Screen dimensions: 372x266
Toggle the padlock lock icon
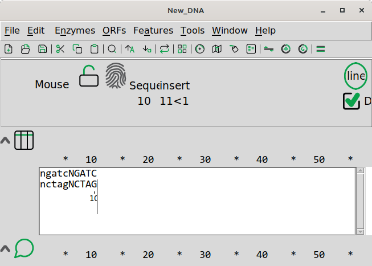click(x=89, y=76)
